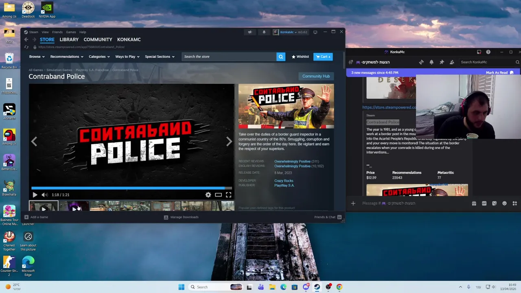Open the View menu in Steam
This screenshot has width=521, height=293.
[x=45, y=32]
